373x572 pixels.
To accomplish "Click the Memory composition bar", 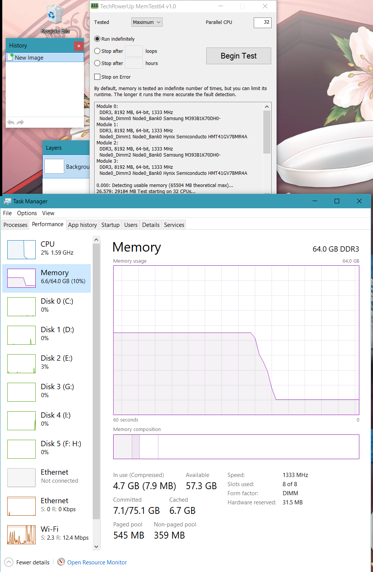I will pos(236,447).
